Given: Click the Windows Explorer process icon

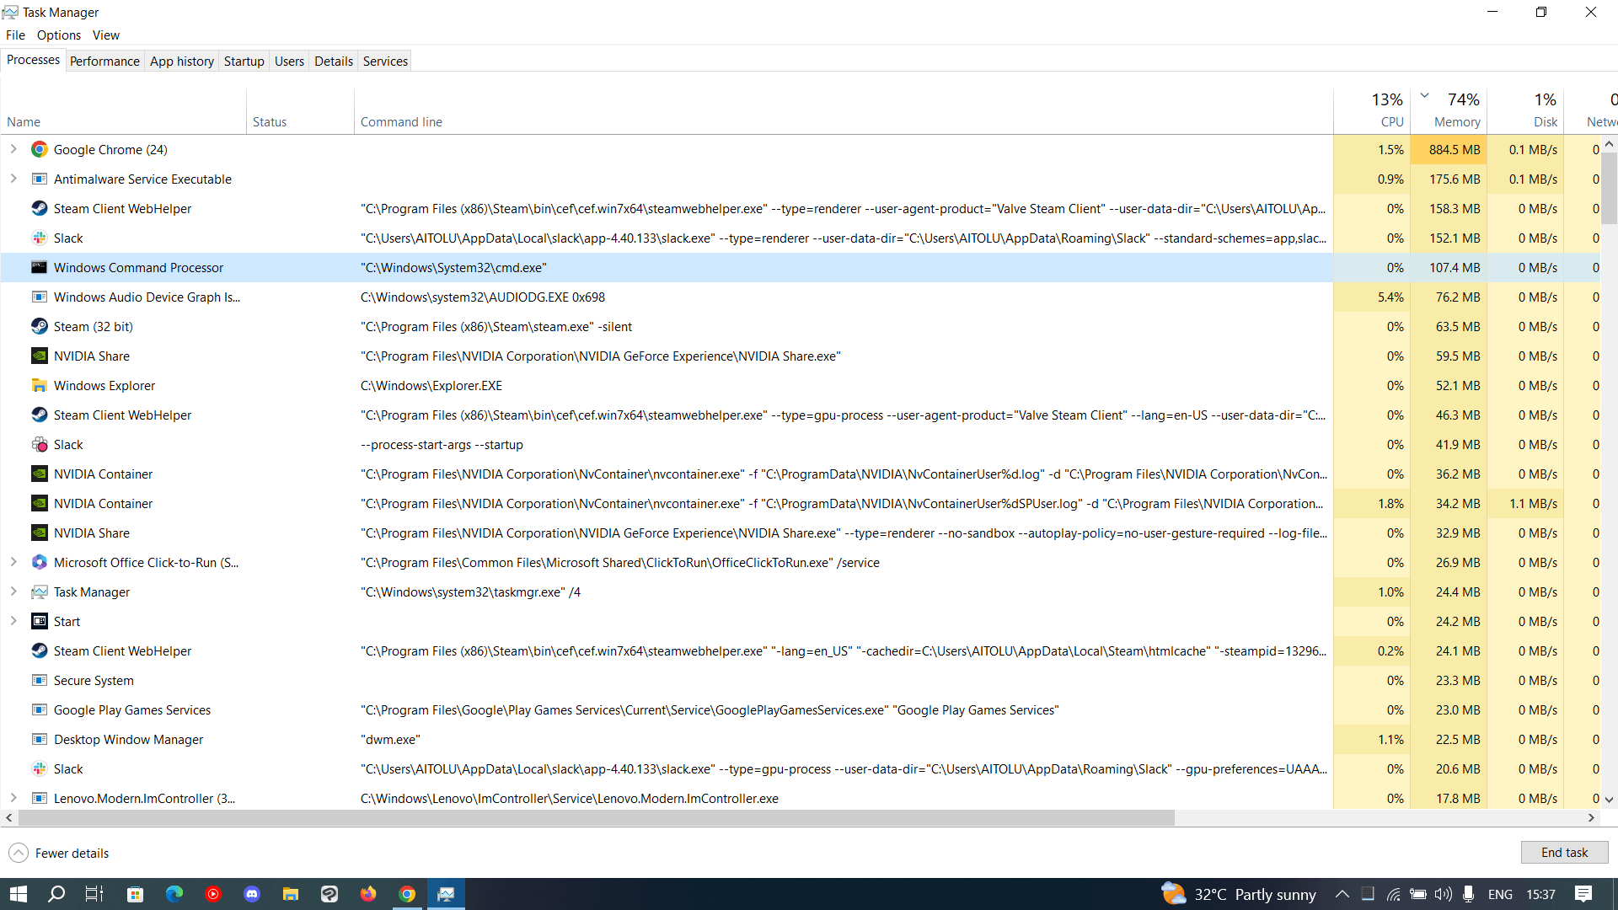Looking at the screenshot, I should point(39,386).
